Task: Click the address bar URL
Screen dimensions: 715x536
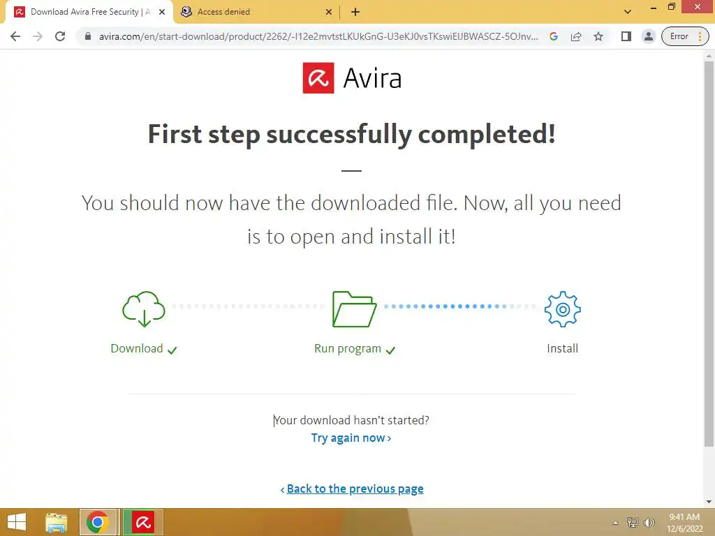Action: (x=318, y=36)
